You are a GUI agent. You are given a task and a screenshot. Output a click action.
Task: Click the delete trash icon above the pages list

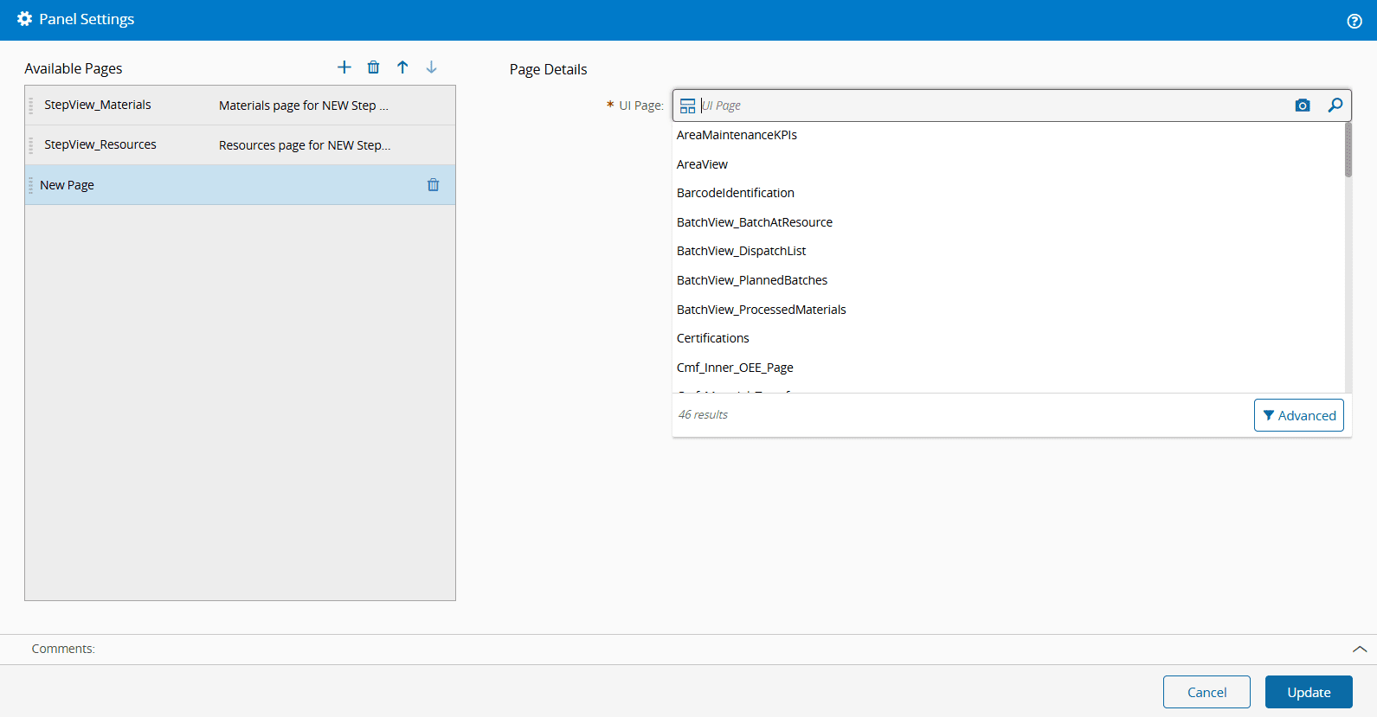373,67
